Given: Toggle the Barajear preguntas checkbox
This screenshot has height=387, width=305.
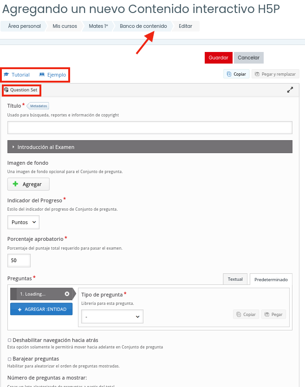Looking at the screenshot, I should (x=9, y=359).
